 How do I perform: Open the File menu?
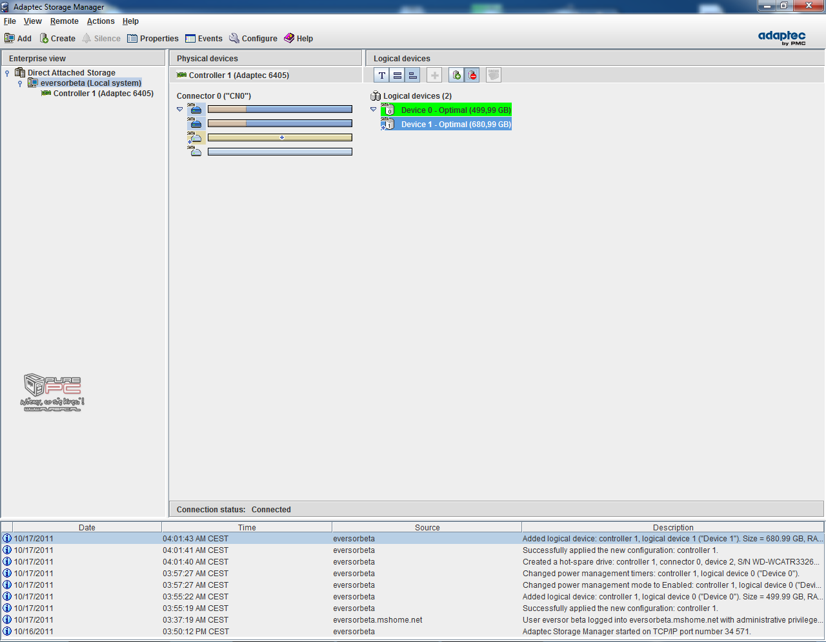coord(10,21)
